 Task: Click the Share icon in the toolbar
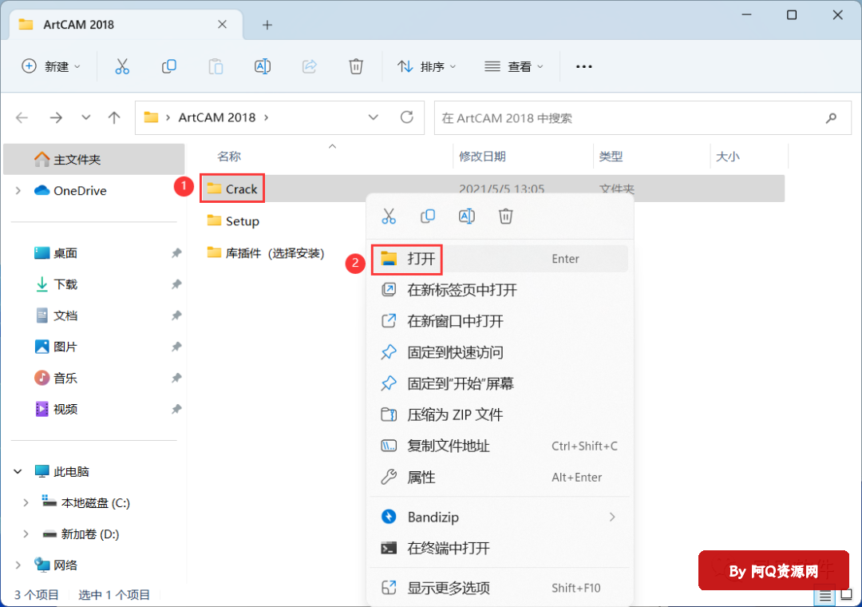[310, 66]
